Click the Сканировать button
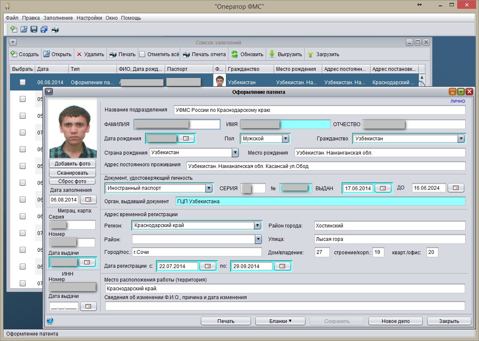 point(72,173)
